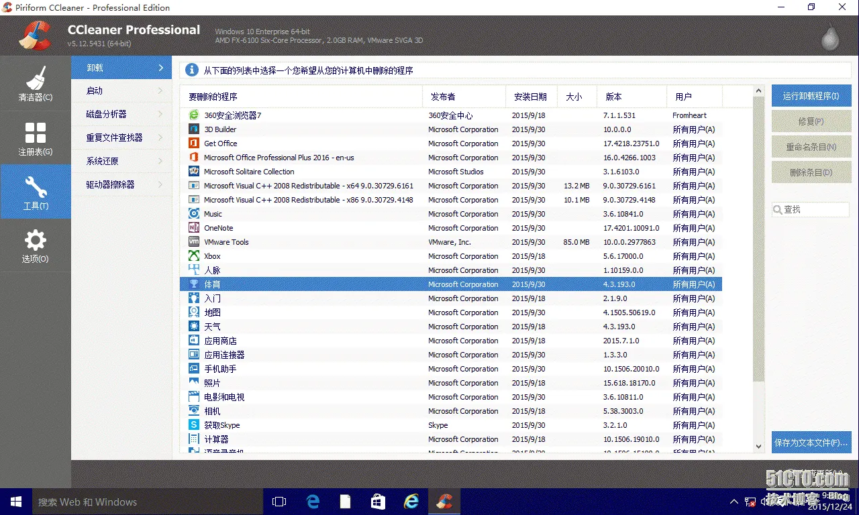Open the Store from the taskbar
This screenshot has height=515, width=859.
tap(378, 502)
